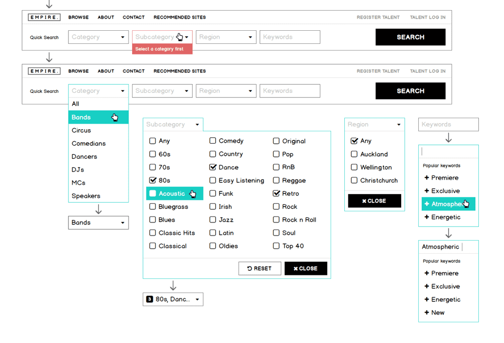The width and height of the screenshot is (504, 343).
Task: Open the 80s, Danc... summary dropdown
Action: [173, 299]
